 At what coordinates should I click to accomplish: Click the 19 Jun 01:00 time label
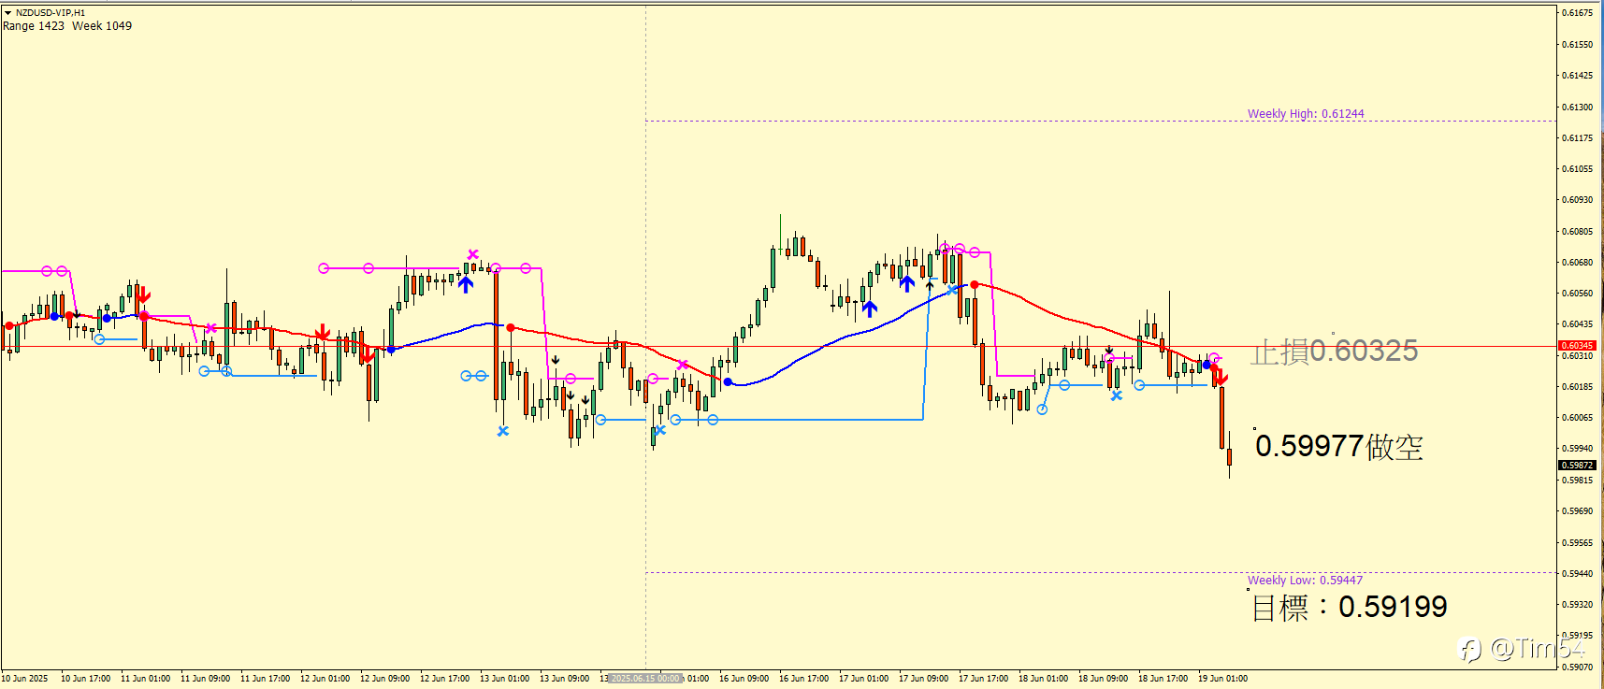click(x=1222, y=679)
